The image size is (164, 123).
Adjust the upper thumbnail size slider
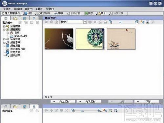click(x=120, y=22)
